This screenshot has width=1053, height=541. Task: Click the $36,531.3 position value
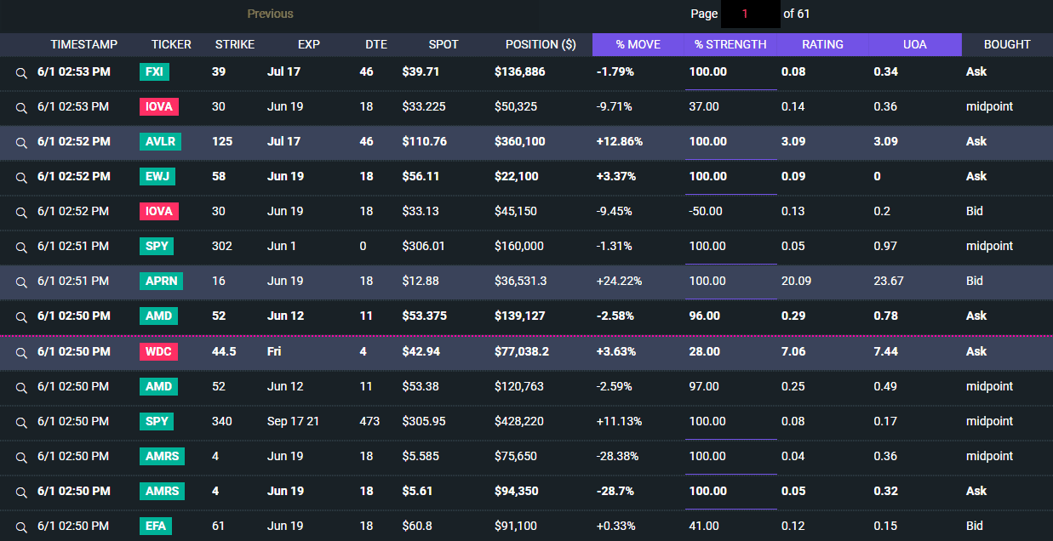pyautogui.click(x=523, y=281)
